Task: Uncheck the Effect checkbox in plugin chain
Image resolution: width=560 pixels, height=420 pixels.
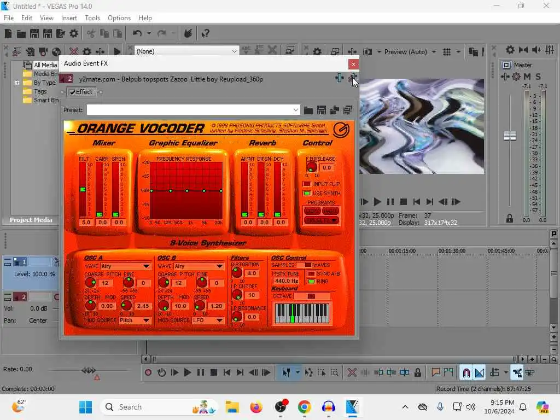Action: coord(73,92)
